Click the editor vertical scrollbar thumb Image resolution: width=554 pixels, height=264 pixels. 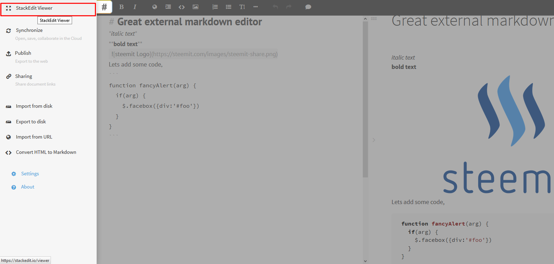tap(365, 99)
